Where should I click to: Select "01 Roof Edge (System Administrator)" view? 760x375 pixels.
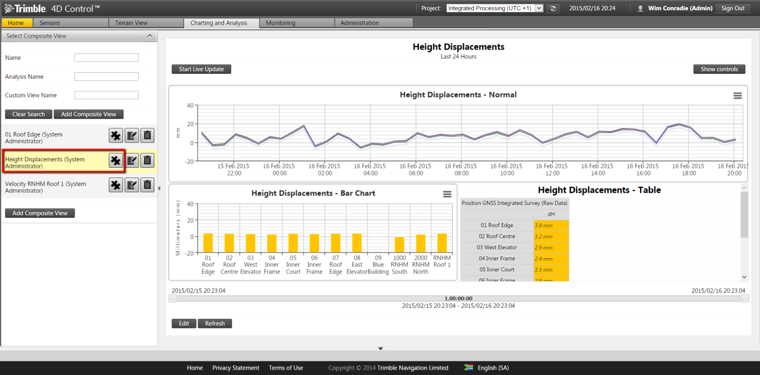coord(33,138)
